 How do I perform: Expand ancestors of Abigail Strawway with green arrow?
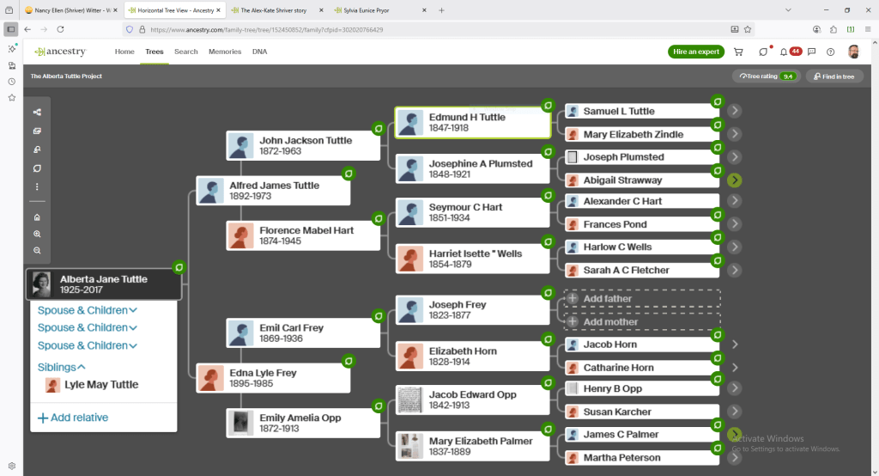(734, 180)
